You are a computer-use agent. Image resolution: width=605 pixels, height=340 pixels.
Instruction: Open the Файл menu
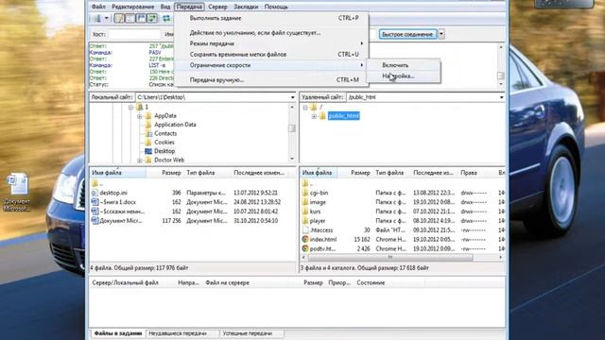tap(98, 7)
